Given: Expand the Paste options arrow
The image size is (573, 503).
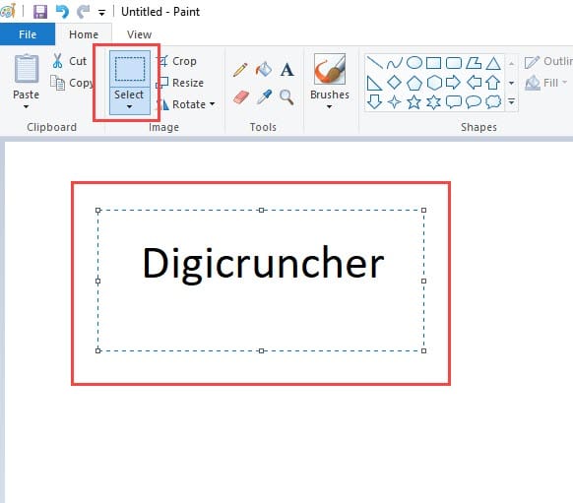Looking at the screenshot, I should click(x=26, y=106).
